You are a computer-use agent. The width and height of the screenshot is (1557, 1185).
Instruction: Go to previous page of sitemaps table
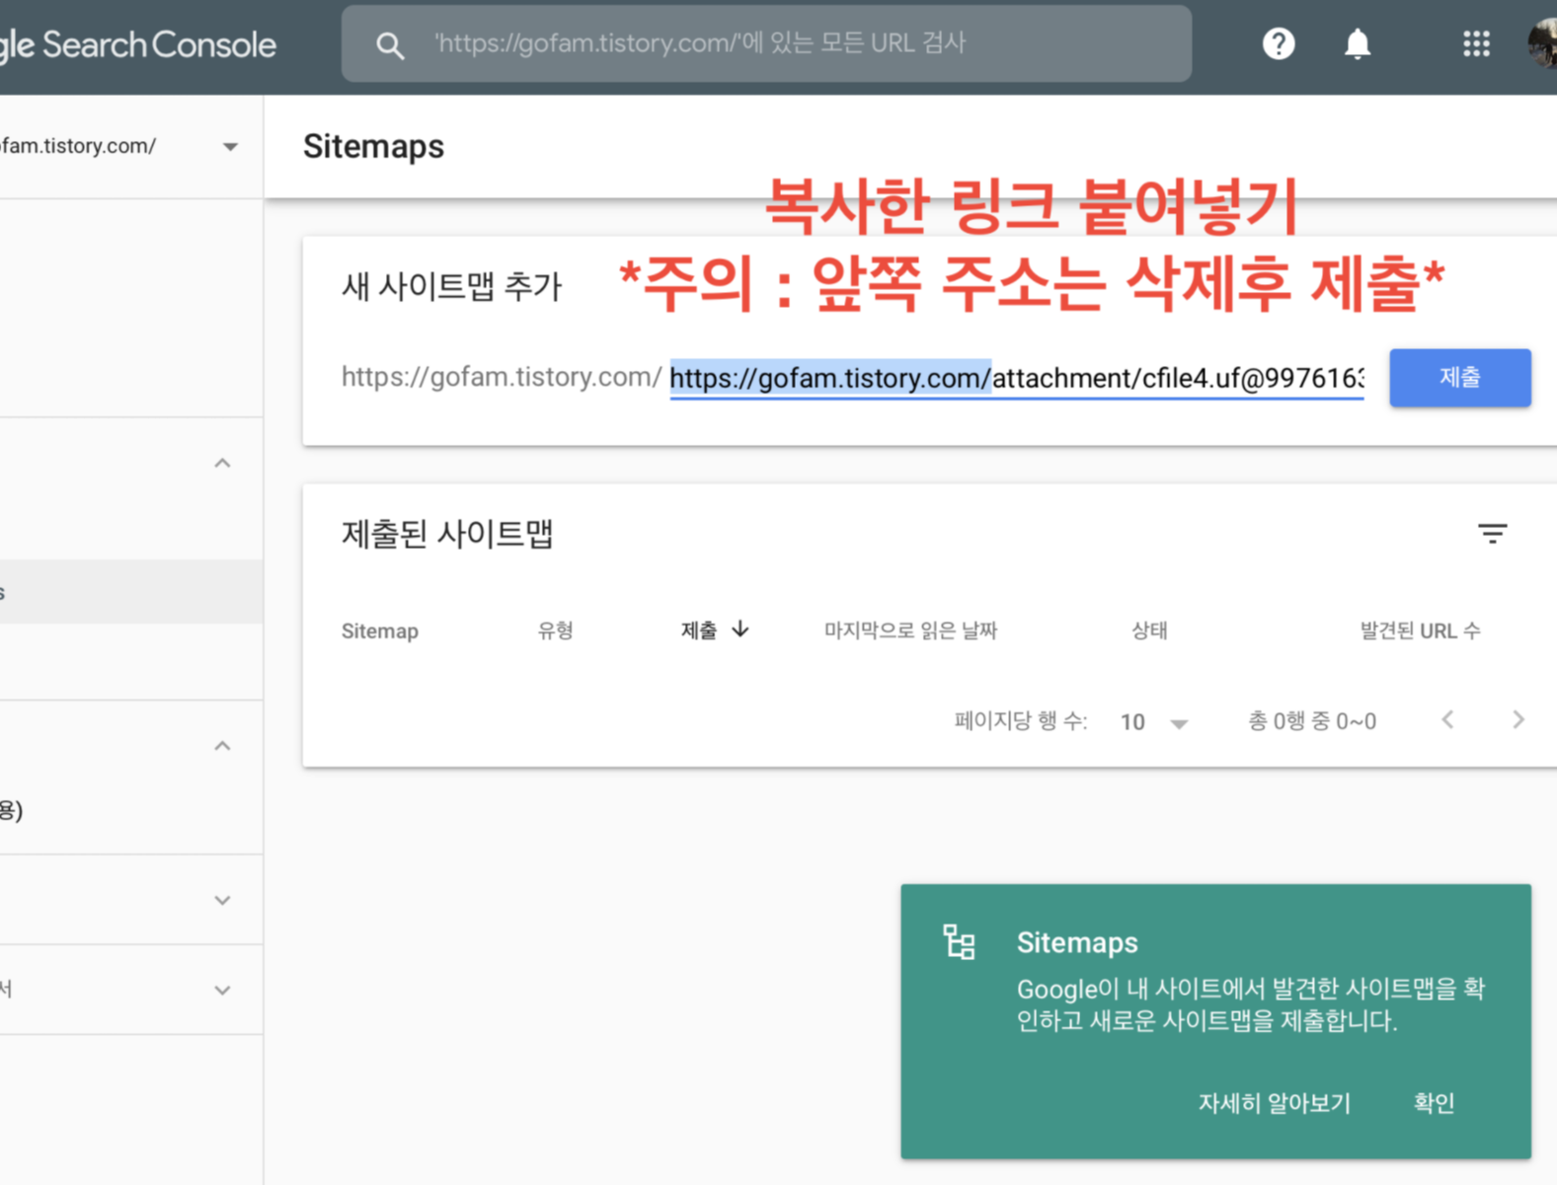pyautogui.click(x=1447, y=720)
